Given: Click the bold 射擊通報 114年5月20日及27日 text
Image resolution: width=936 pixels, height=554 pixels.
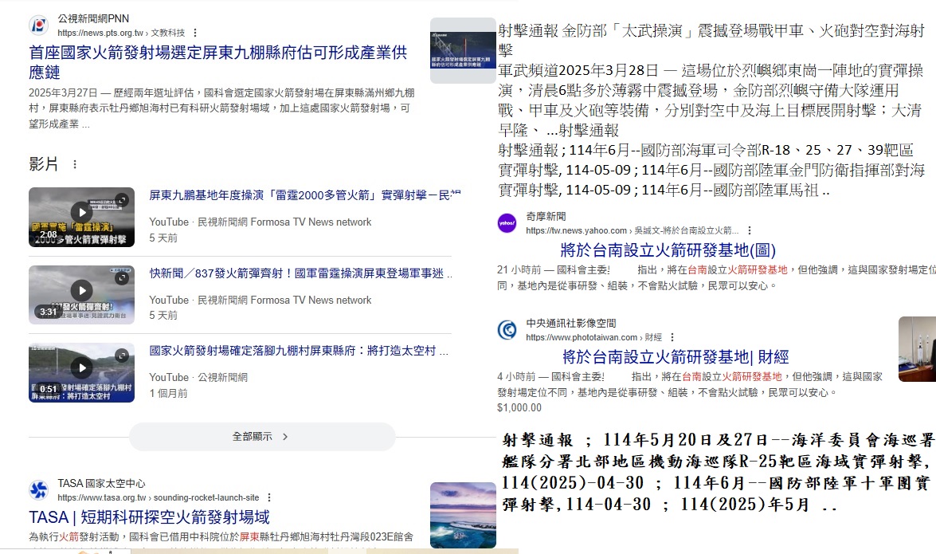Looking at the screenshot, I should pyautogui.click(x=718, y=472).
